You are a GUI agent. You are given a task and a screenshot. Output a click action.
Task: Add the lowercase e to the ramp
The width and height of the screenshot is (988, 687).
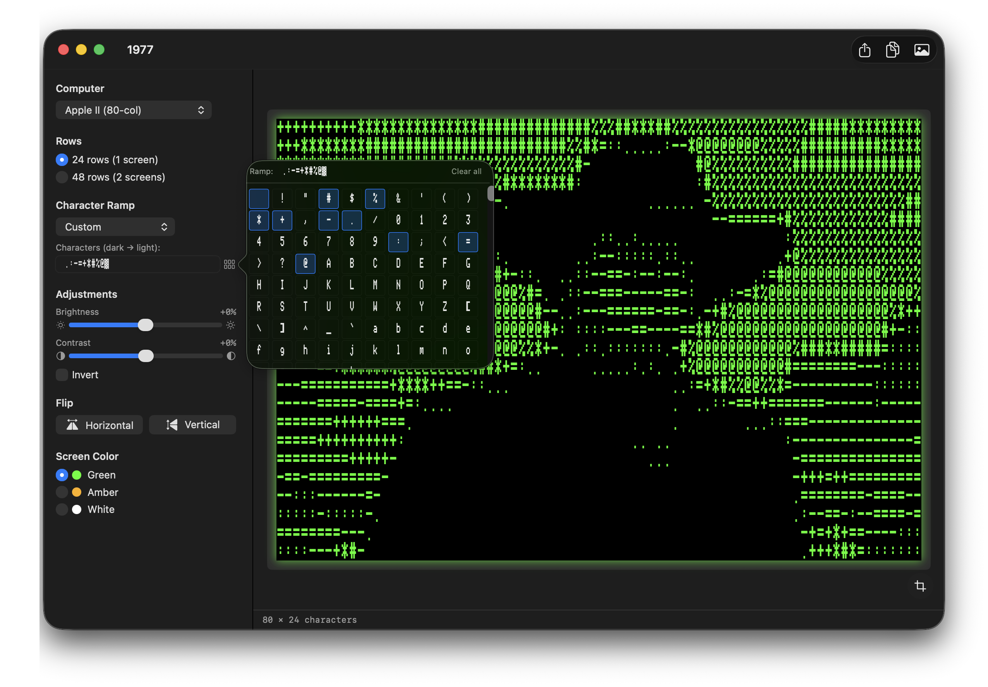pyautogui.click(x=468, y=328)
